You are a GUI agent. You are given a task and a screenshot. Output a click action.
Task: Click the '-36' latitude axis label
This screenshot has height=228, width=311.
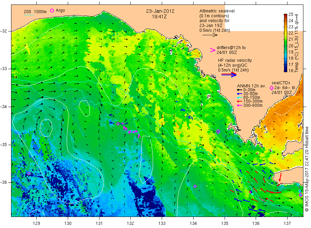3,182
